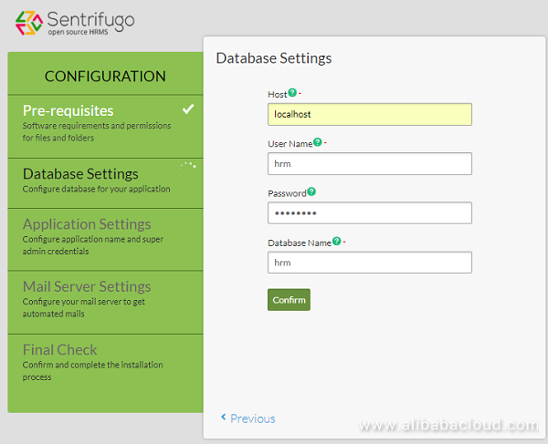The height and width of the screenshot is (444, 548).
Task: Click the Sentrifugo logo icon
Action: click(x=27, y=23)
